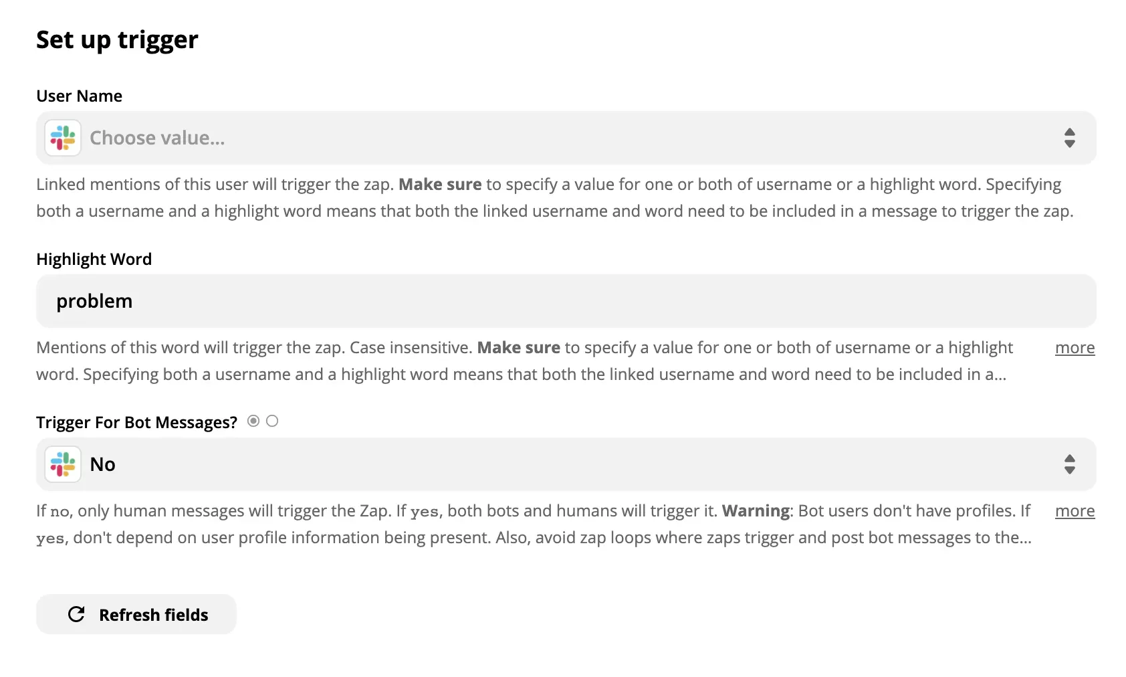This screenshot has height=677, width=1126.
Task: Toggle the unselected radio option next to the question mark
Action: [271, 421]
